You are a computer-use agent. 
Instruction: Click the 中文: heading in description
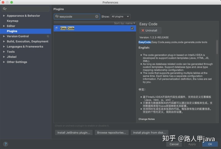tap(142, 89)
